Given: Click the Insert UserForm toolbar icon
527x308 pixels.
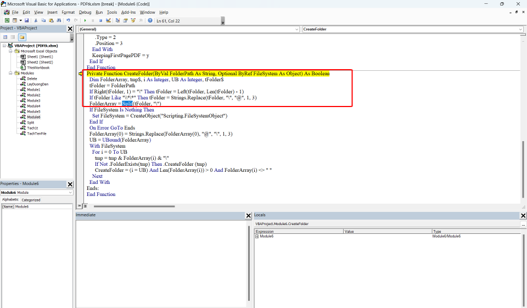Looking at the screenshot, I should coord(15,20).
